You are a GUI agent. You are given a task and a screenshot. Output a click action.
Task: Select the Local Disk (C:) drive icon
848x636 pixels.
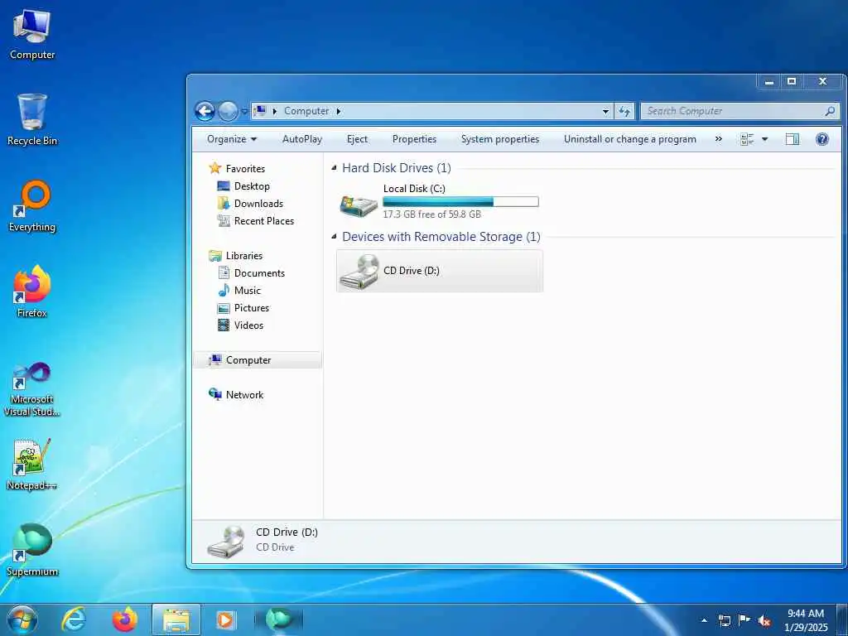[359, 205]
